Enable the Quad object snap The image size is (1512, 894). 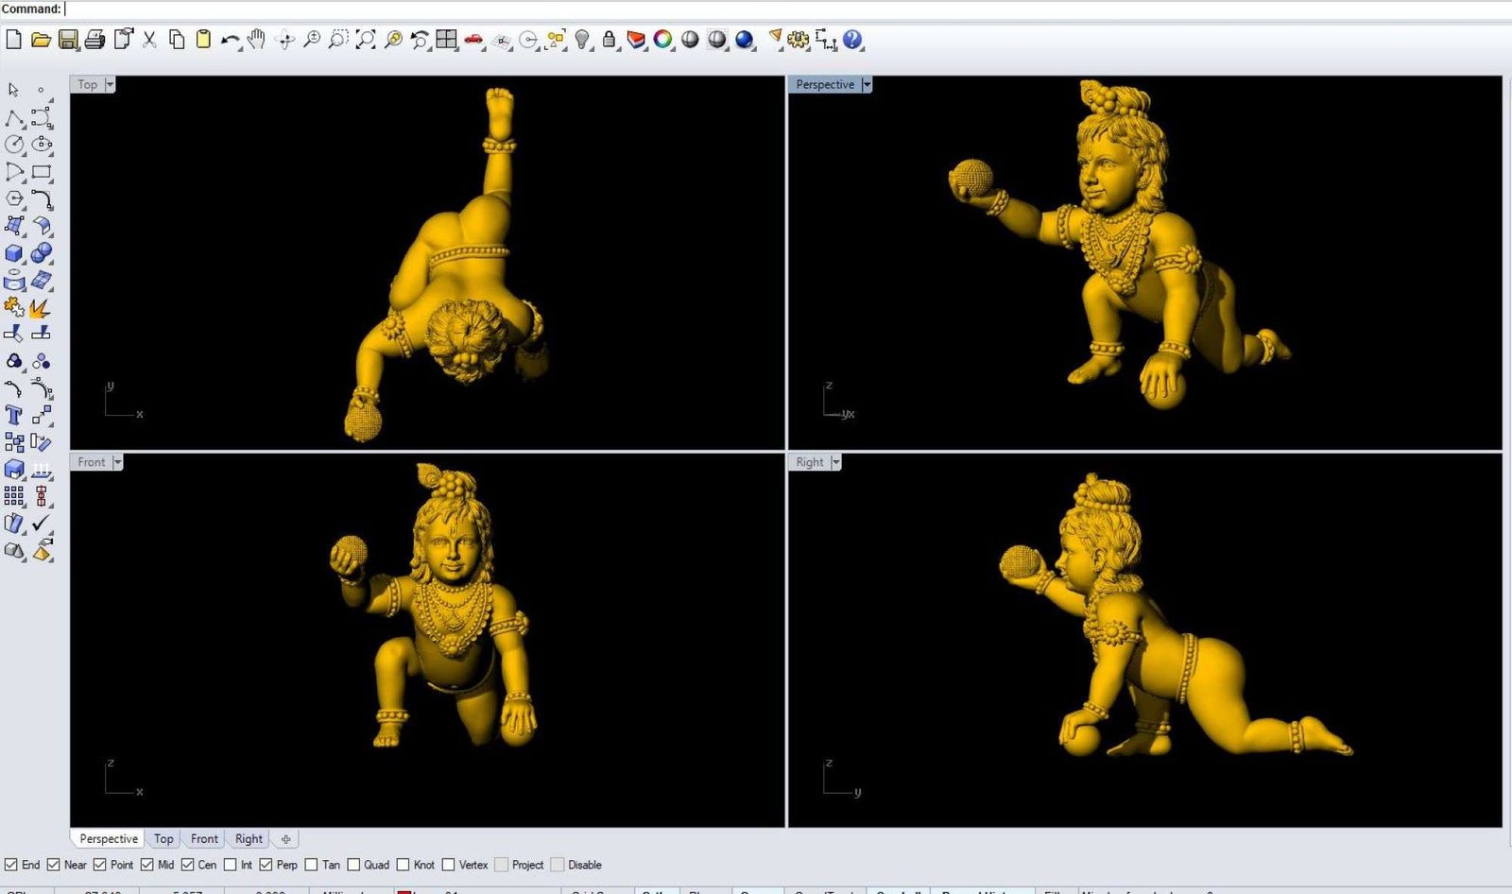point(353,865)
